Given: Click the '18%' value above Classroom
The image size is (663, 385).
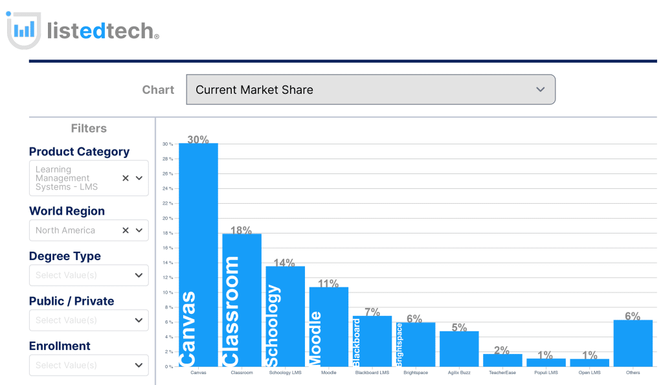Looking at the screenshot, I should [x=241, y=230].
